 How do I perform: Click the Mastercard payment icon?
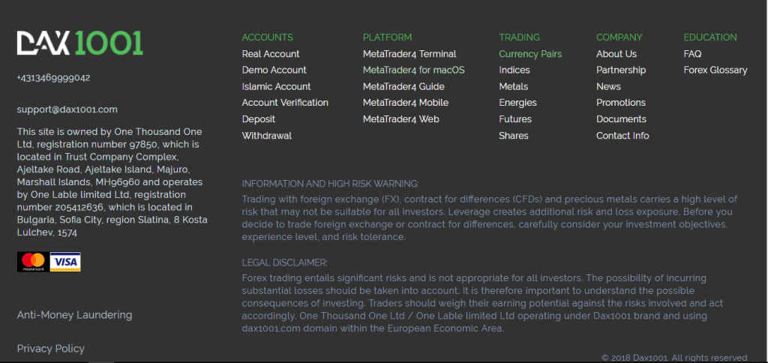pyautogui.click(x=32, y=262)
